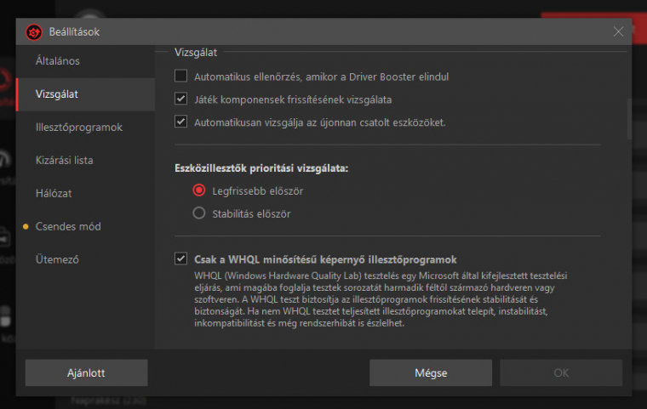Click the Ajánlott button
Viewport: 647px width, 409px height.
pyautogui.click(x=86, y=372)
